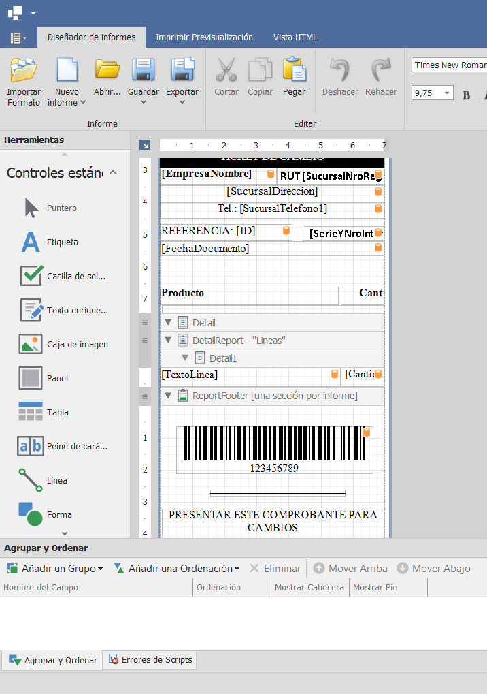Click the Exportar disk icon

point(182,69)
